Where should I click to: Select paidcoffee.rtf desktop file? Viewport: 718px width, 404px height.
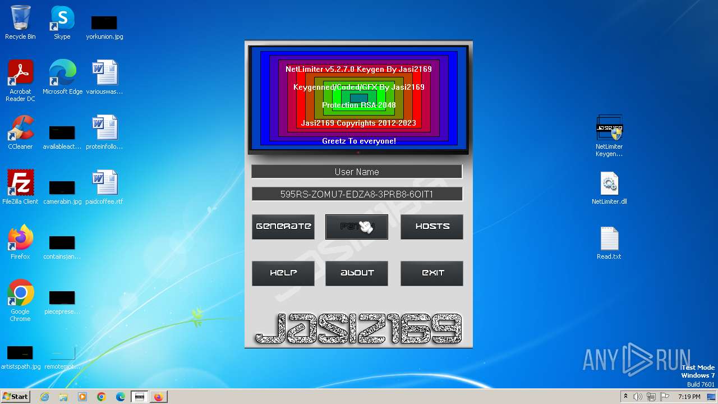[104, 187]
